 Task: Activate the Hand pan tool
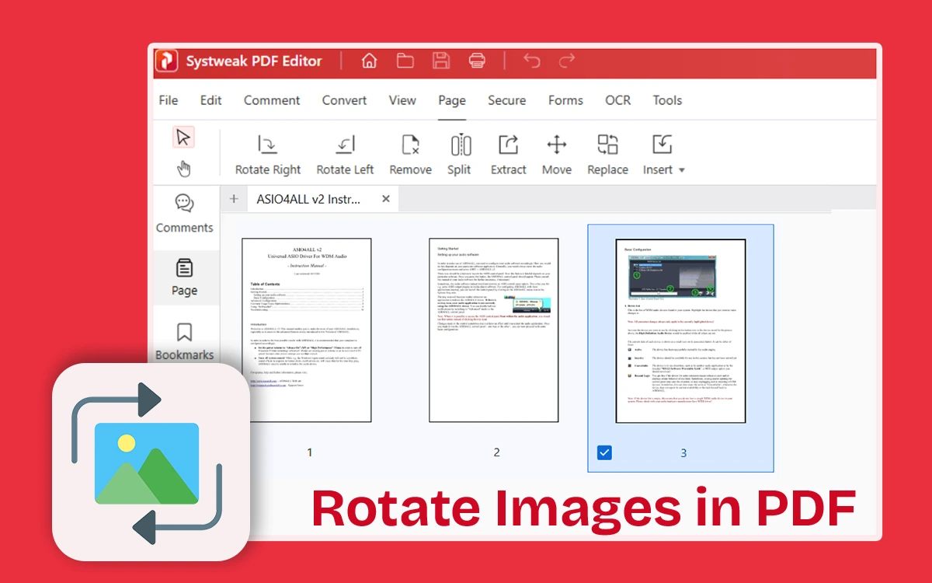coord(183,169)
